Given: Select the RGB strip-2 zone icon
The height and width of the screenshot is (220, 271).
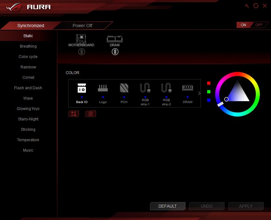Looking at the screenshot, I should pyautogui.click(x=166, y=88).
